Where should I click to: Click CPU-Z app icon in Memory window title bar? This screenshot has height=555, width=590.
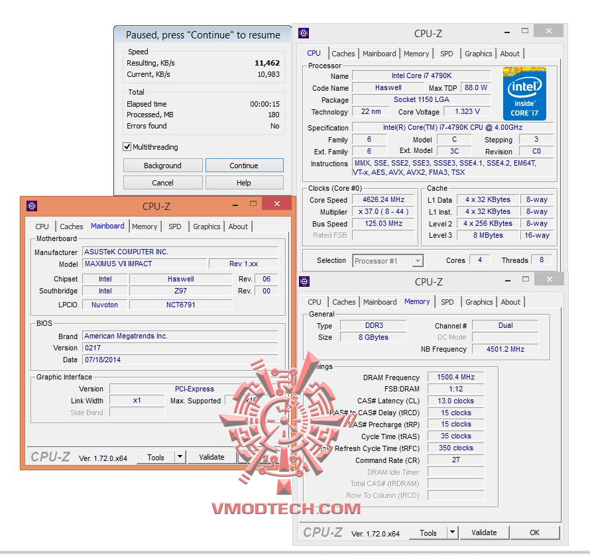pos(304,281)
